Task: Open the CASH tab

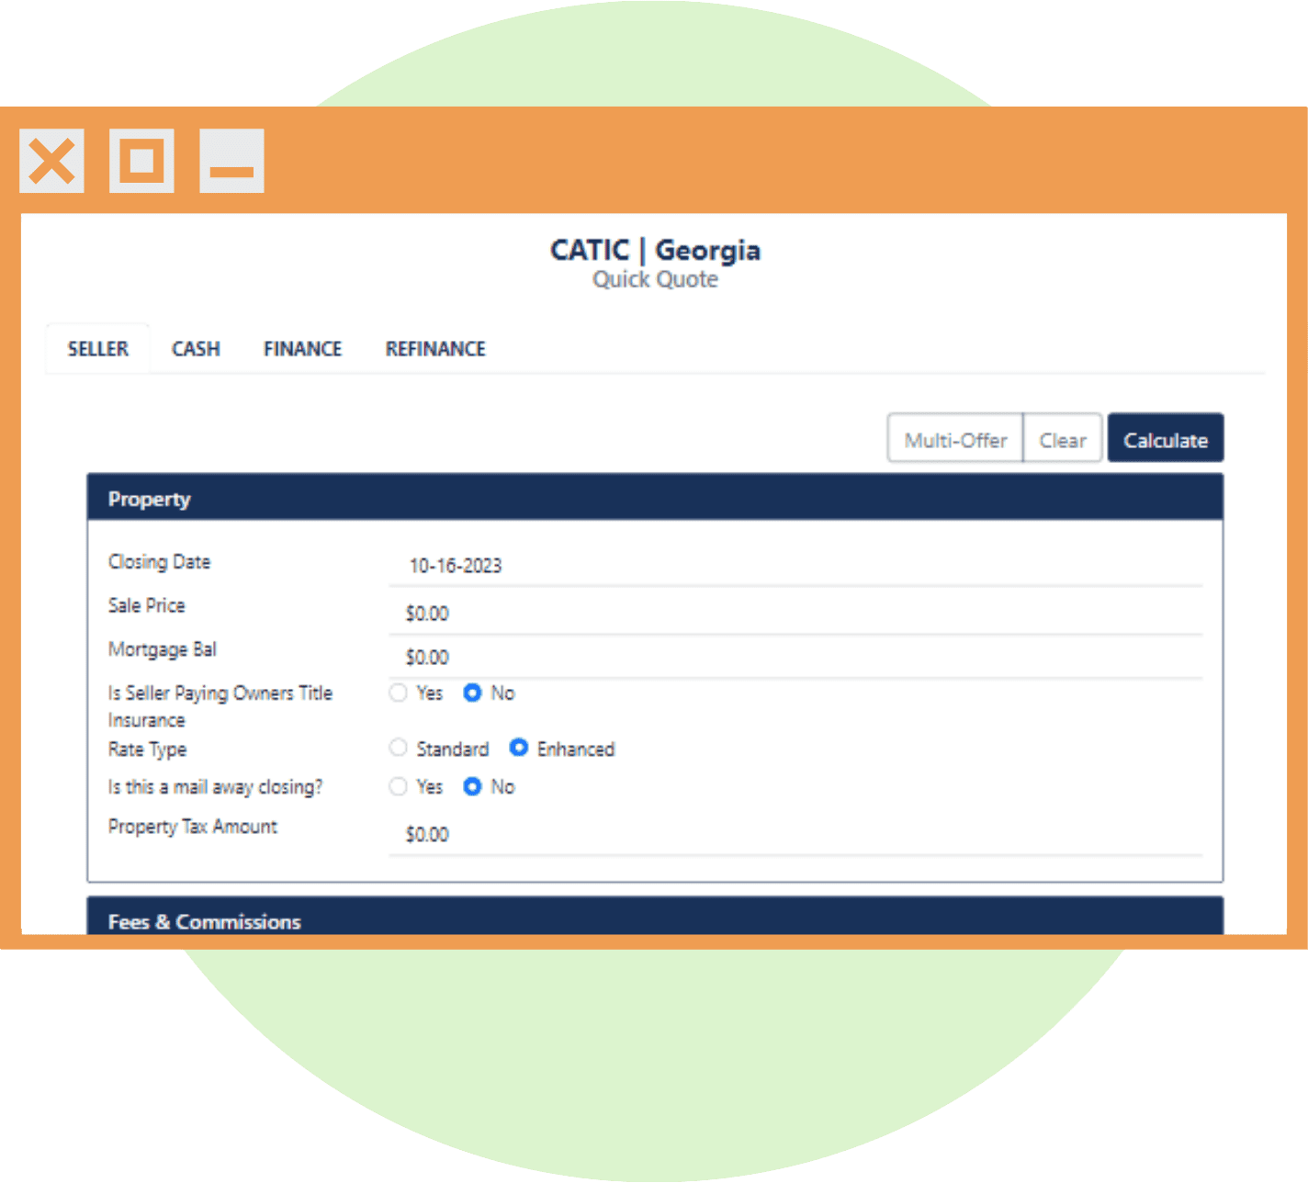Action: tap(196, 349)
